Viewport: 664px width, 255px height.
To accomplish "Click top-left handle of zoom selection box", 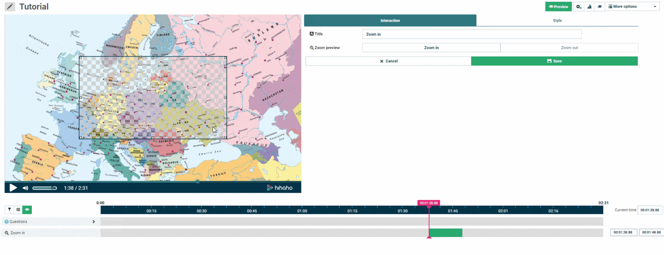I will (80, 58).
